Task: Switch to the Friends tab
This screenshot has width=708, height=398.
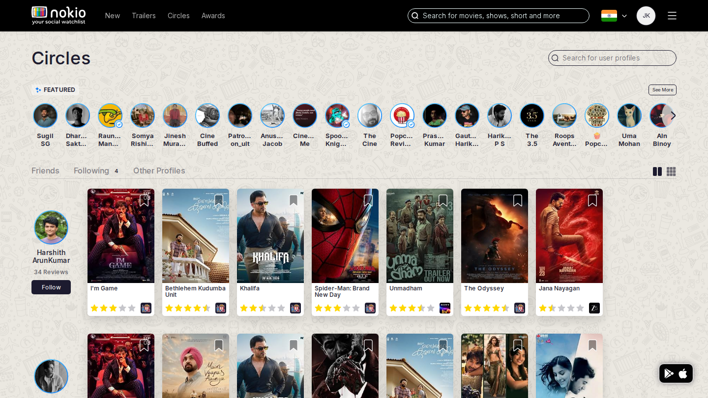Action: point(45,171)
